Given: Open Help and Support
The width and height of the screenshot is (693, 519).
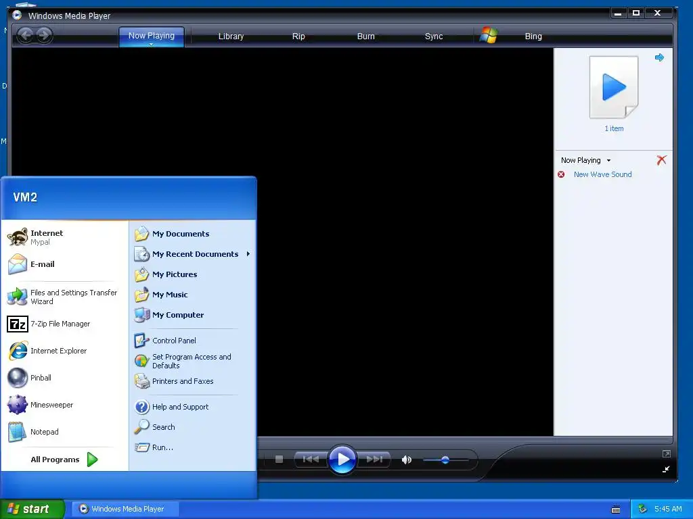Looking at the screenshot, I should 193,406.
